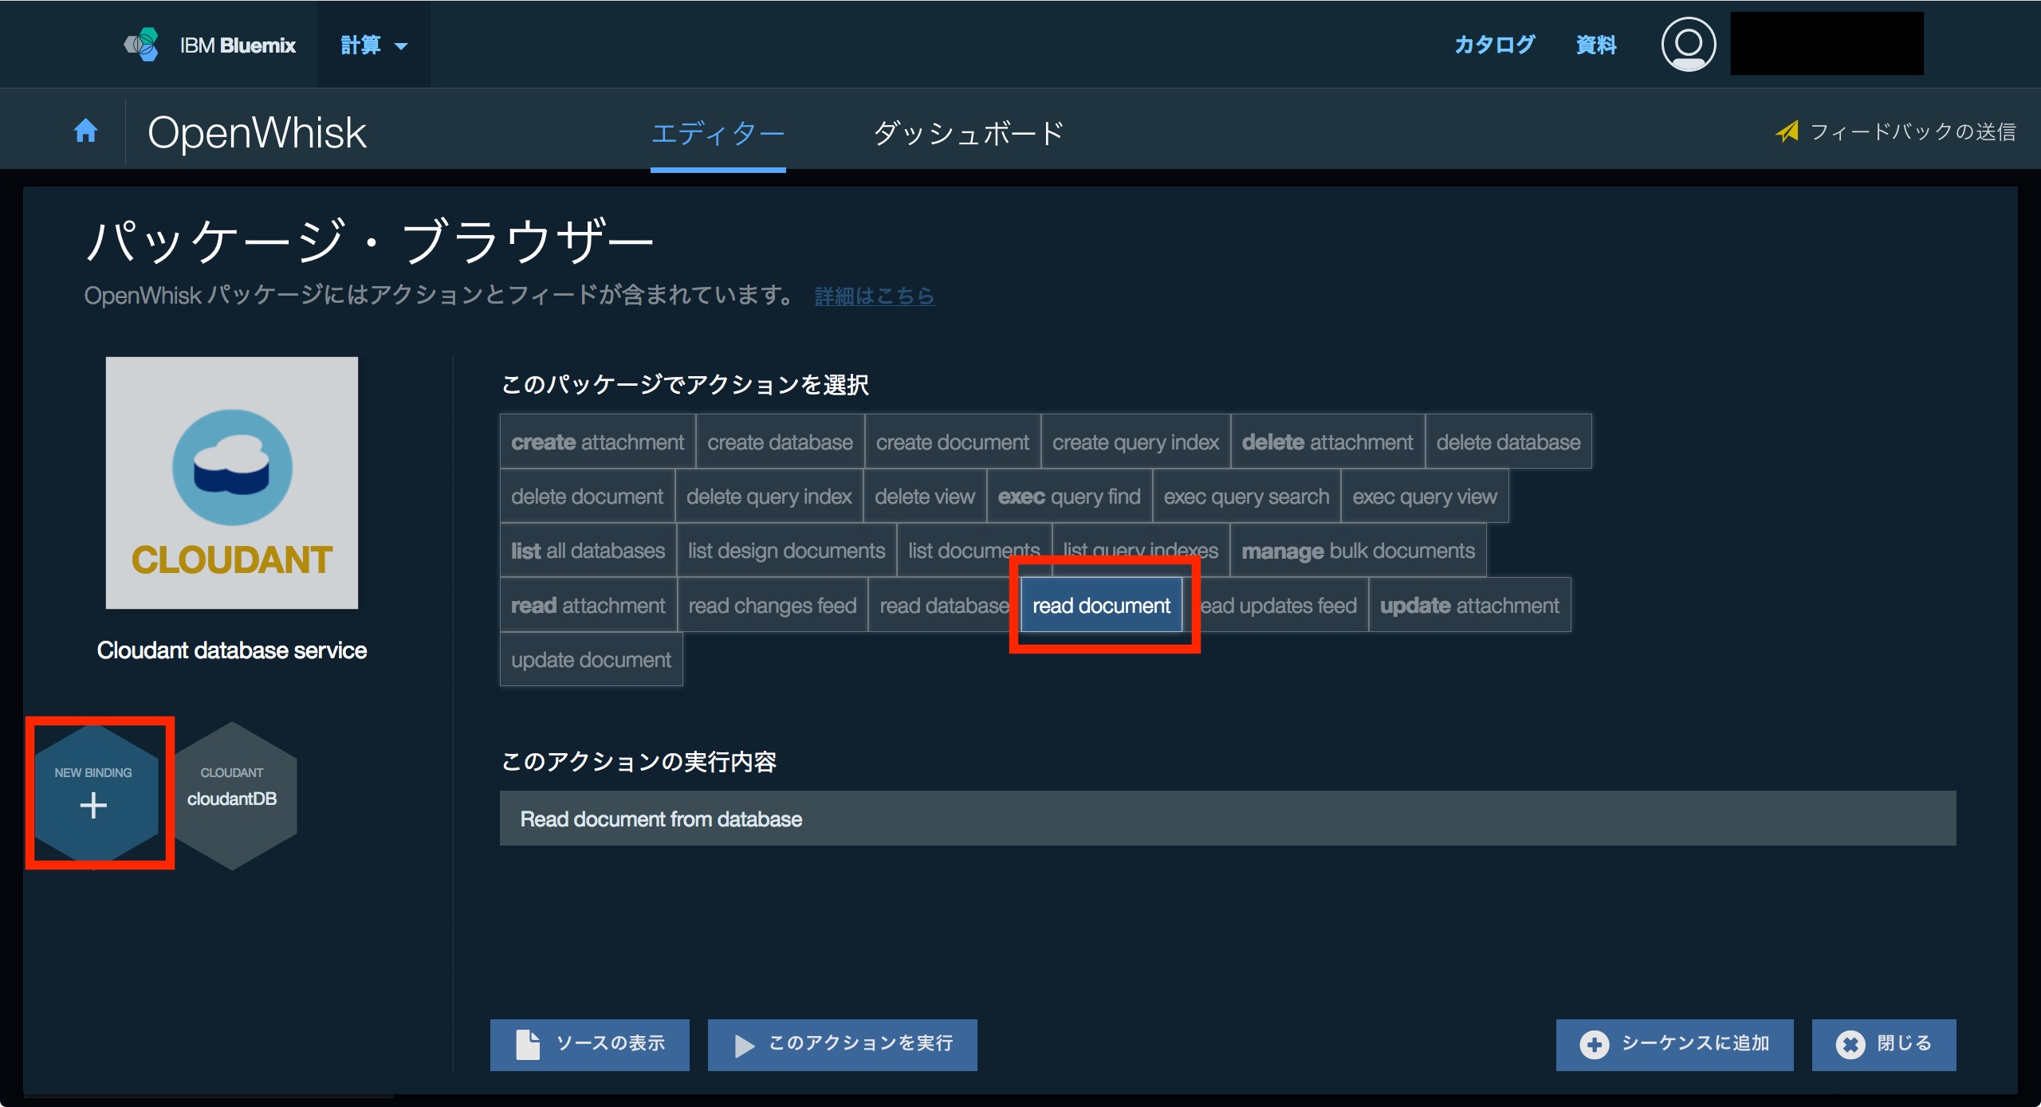
Task: Select the create document action
Action: 953,442
